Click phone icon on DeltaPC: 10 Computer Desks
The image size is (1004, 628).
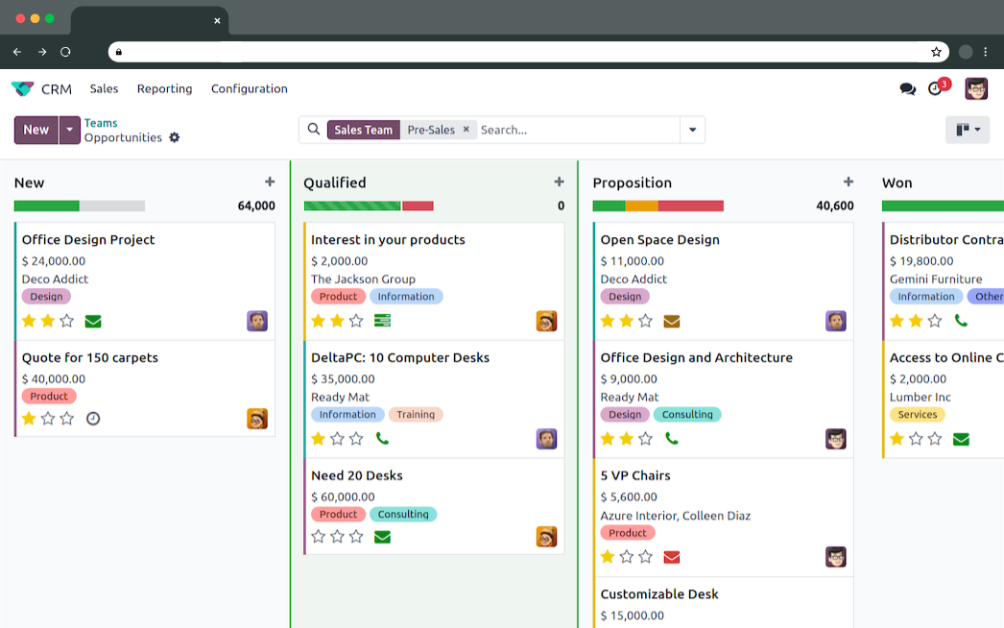(382, 439)
